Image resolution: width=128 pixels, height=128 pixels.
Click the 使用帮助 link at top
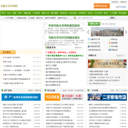coord(115,2)
